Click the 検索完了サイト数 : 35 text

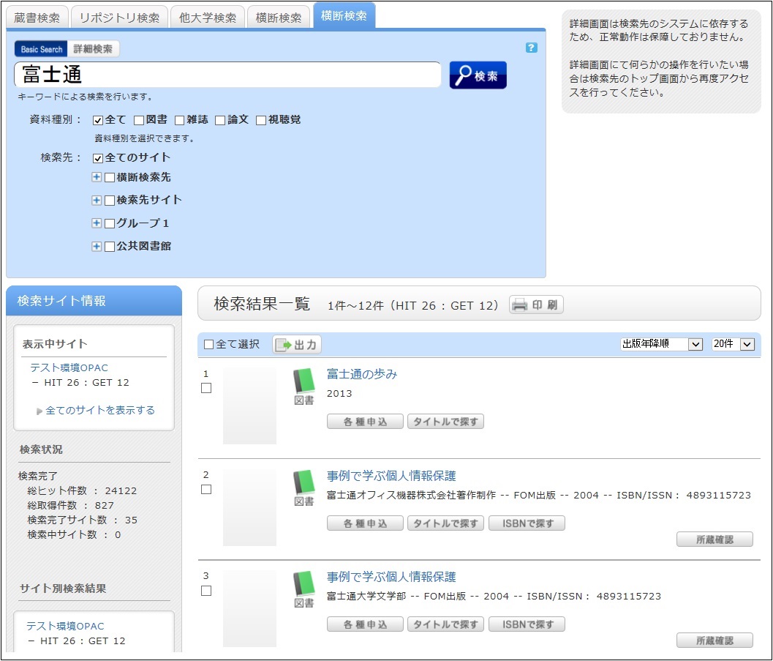pos(83,520)
